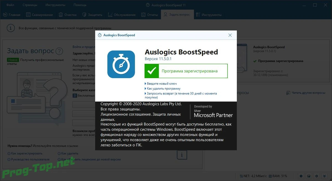Click the info icon beside the support description

tap(11, 28)
